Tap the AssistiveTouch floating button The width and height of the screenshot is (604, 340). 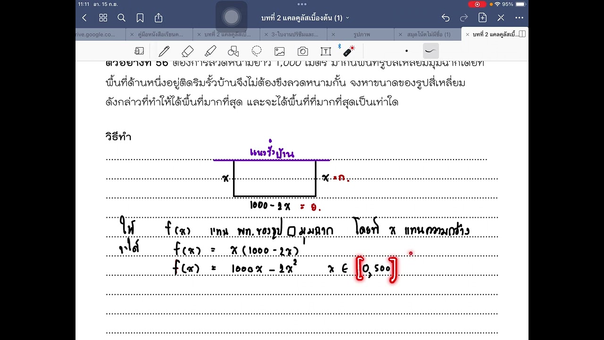click(231, 17)
